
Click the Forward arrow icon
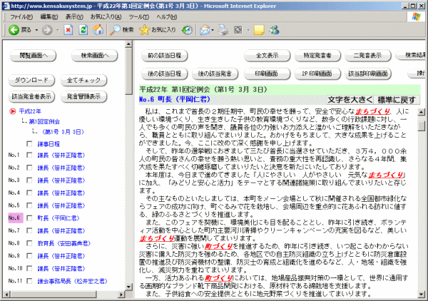point(47,30)
